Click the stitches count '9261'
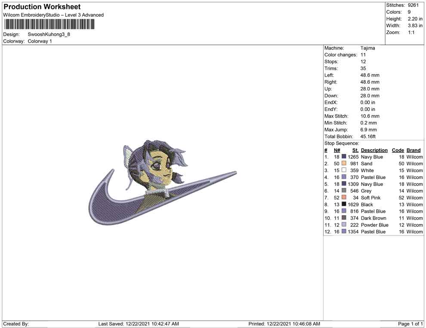Viewport: 426px width, 328px height. [x=413, y=5]
